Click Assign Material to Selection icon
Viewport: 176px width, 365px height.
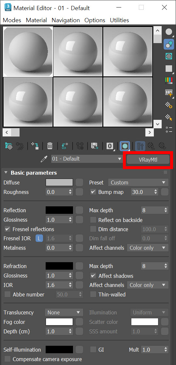point(35,146)
